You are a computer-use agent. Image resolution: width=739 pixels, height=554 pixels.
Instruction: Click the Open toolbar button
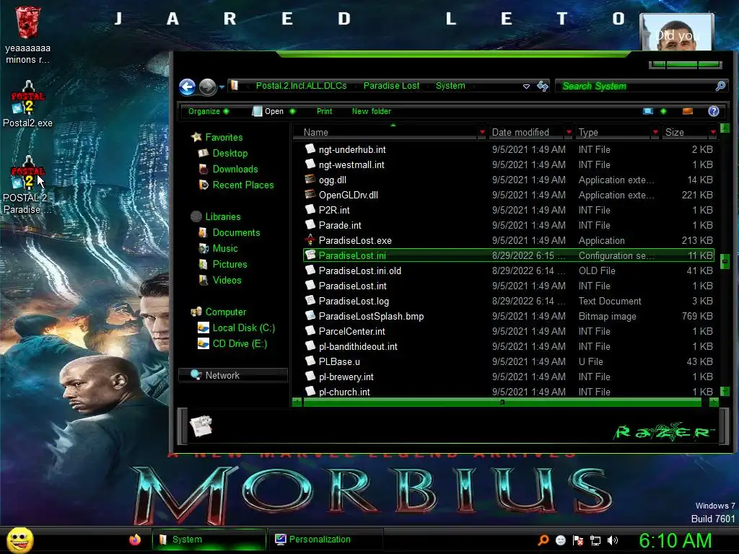pyautogui.click(x=268, y=112)
